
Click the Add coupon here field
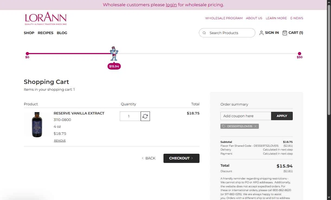[246, 116]
